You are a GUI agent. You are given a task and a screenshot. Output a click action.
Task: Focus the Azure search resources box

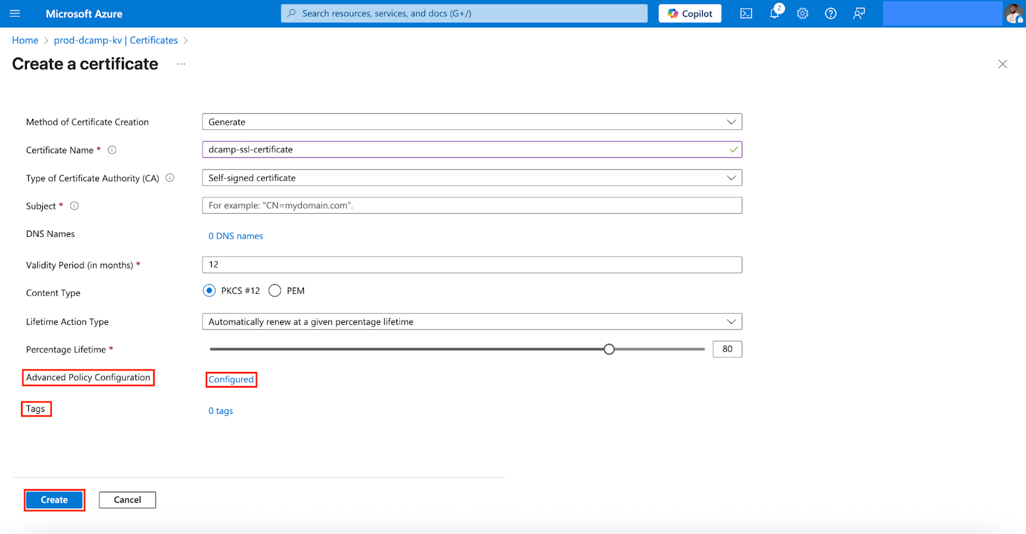[464, 13]
